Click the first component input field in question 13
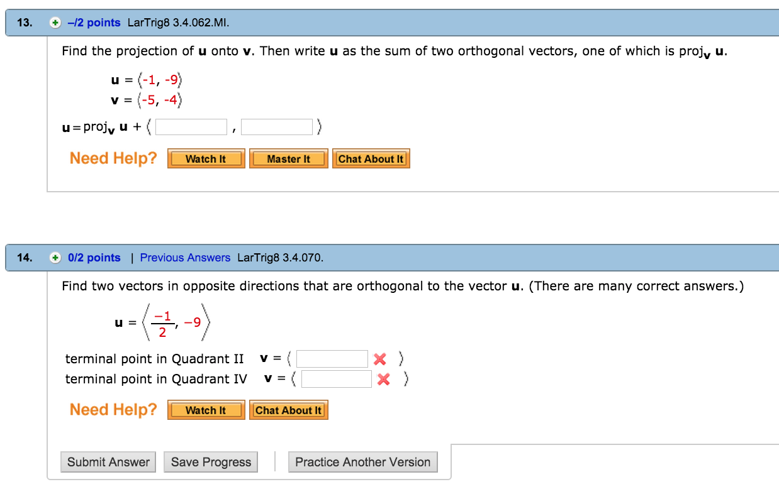779x494 pixels. 191,126
